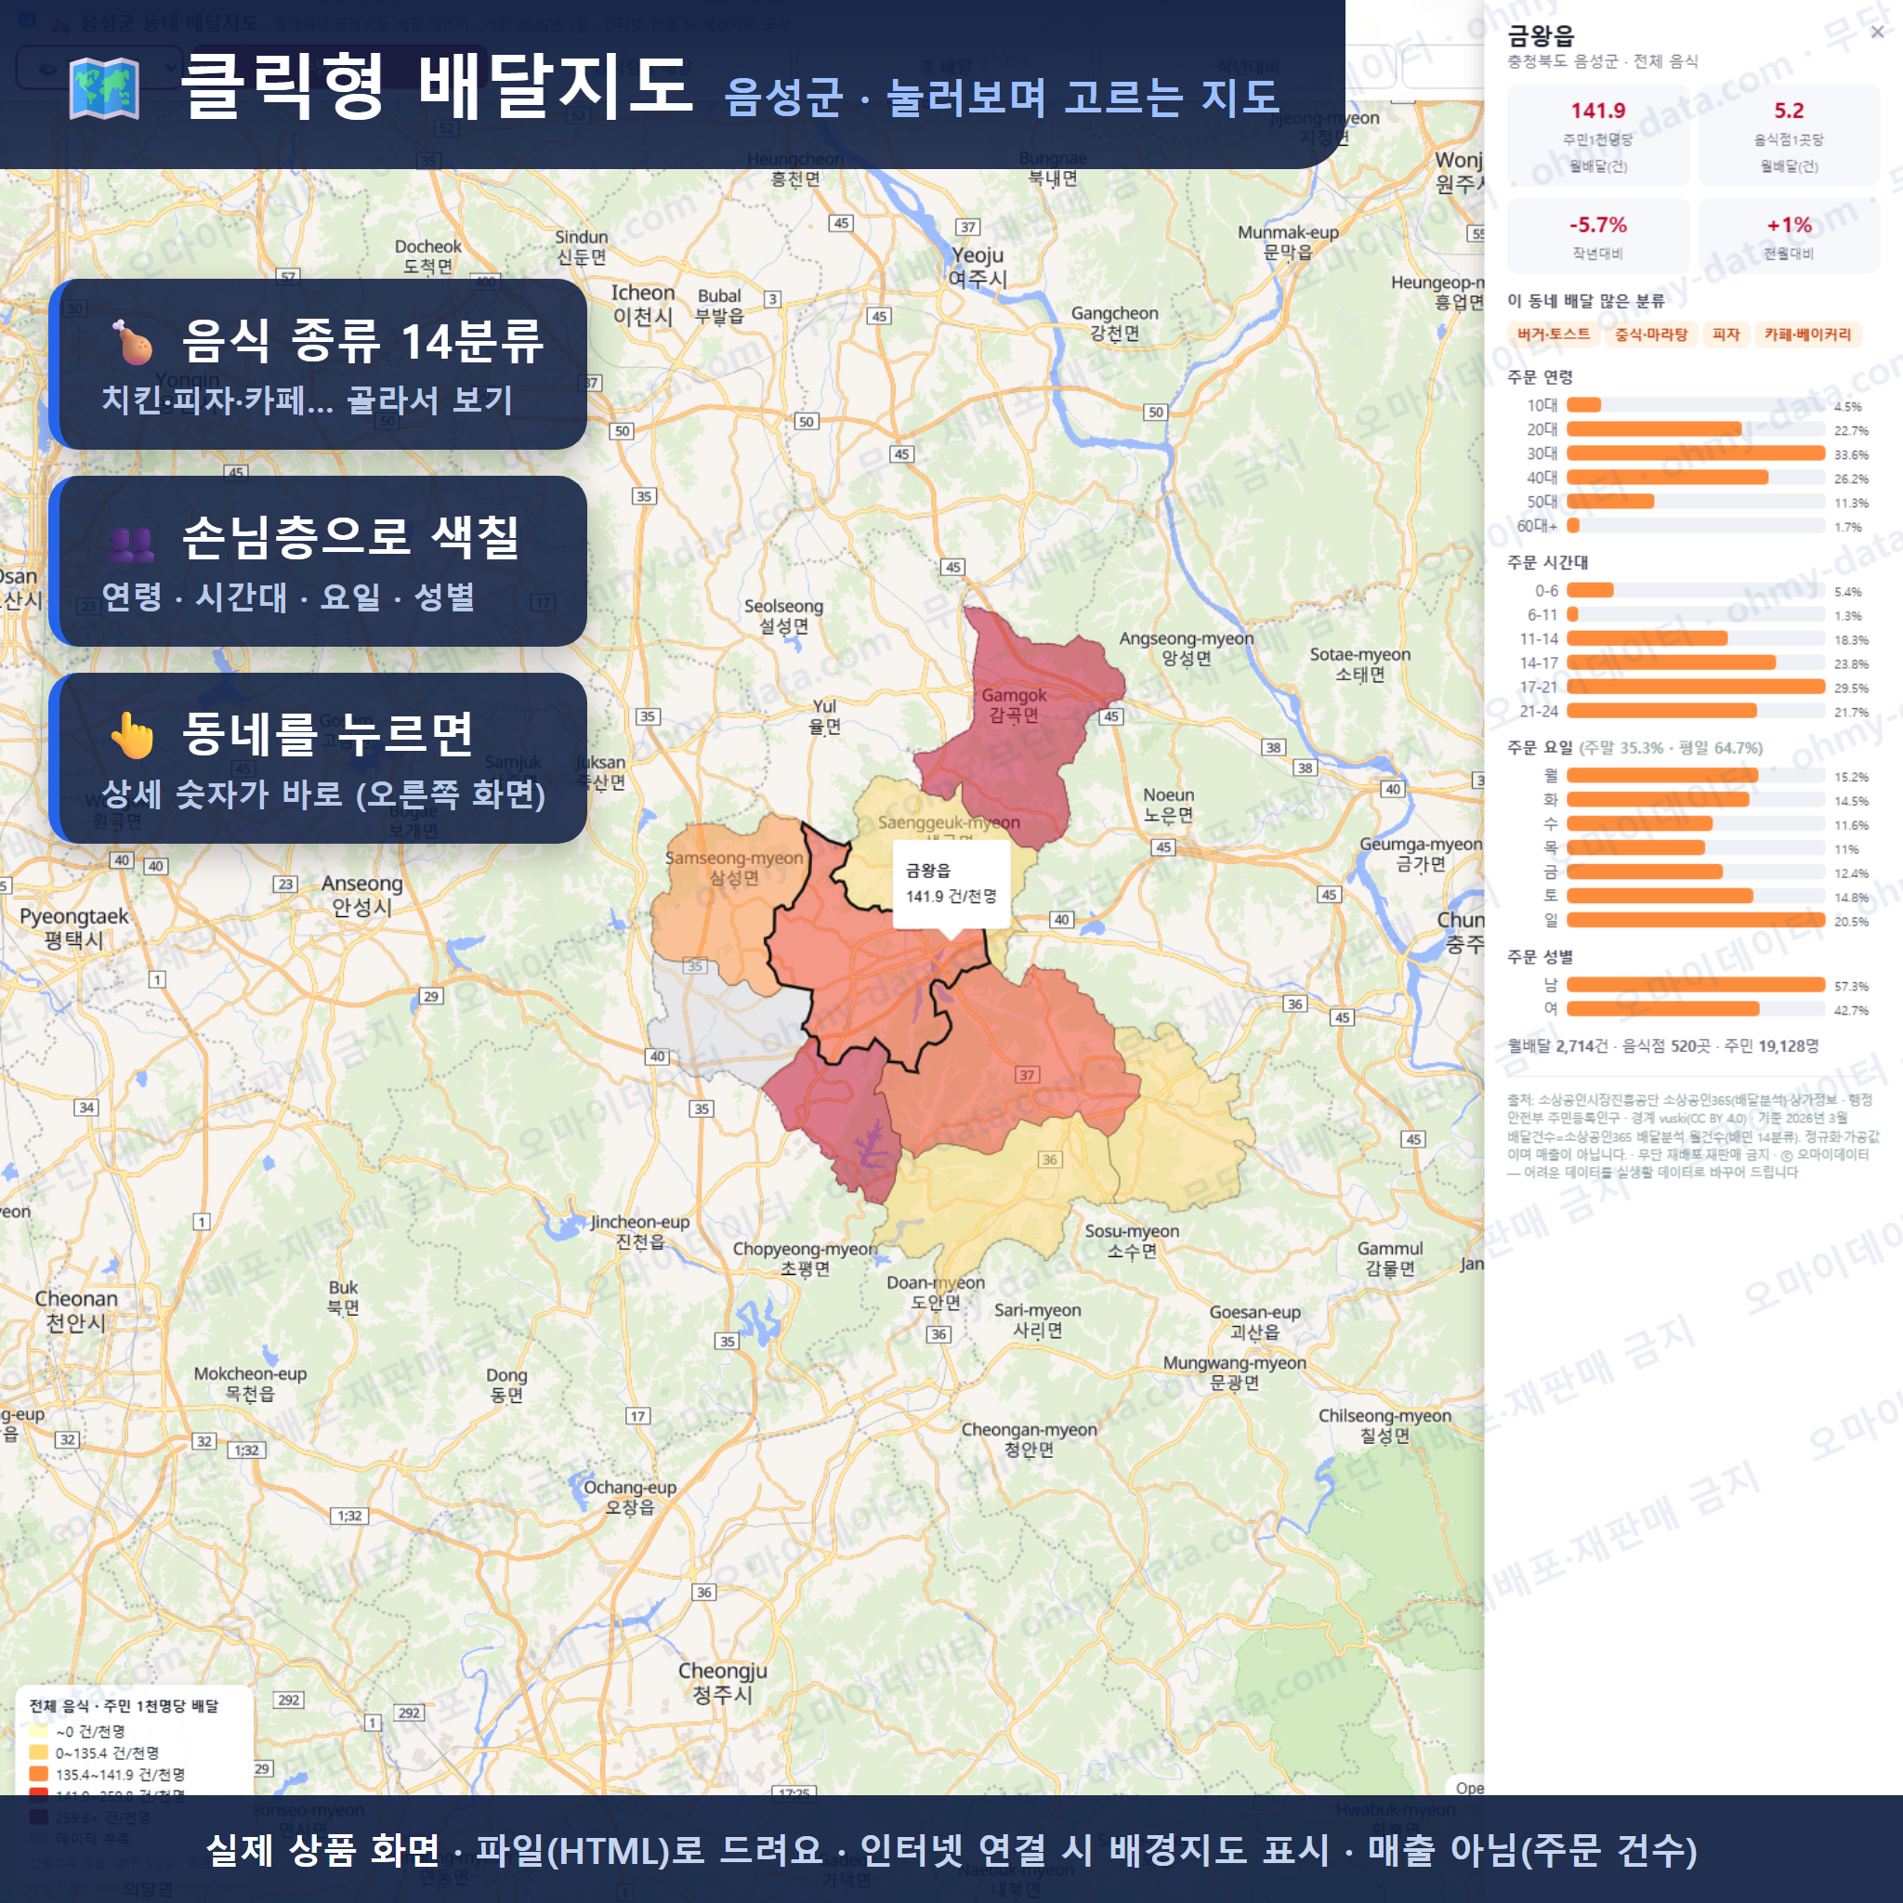
Task: Click the 토 weekday bar
Action: (1695, 897)
